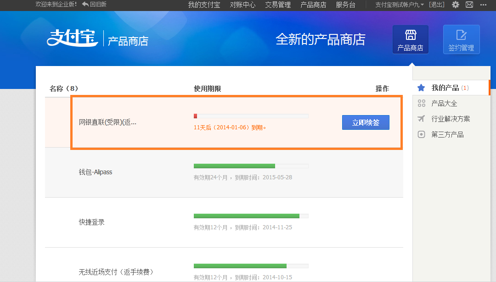496x282 pixels.
Task: Open 对账中心 in top navigation
Action: tap(242, 5)
